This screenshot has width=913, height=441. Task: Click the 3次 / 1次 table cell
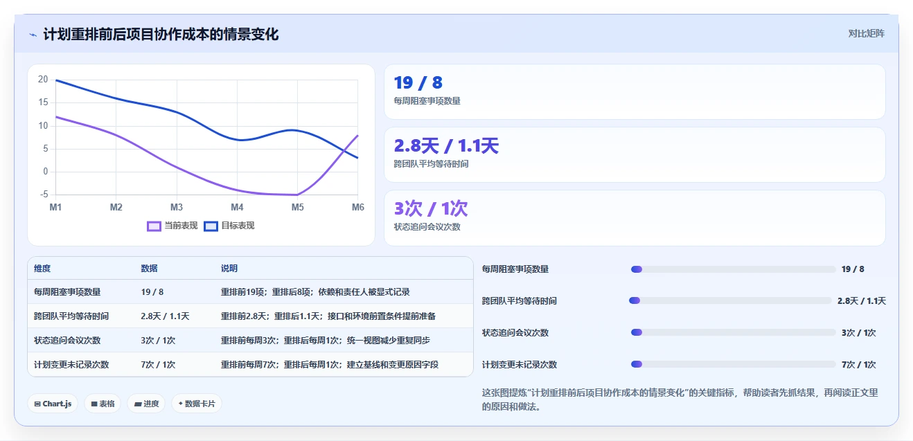[x=158, y=341]
